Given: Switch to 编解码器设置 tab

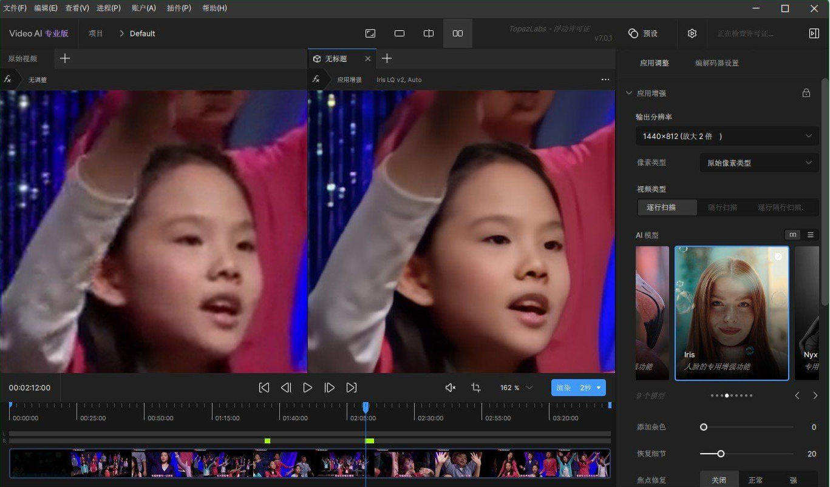Looking at the screenshot, I should [716, 63].
